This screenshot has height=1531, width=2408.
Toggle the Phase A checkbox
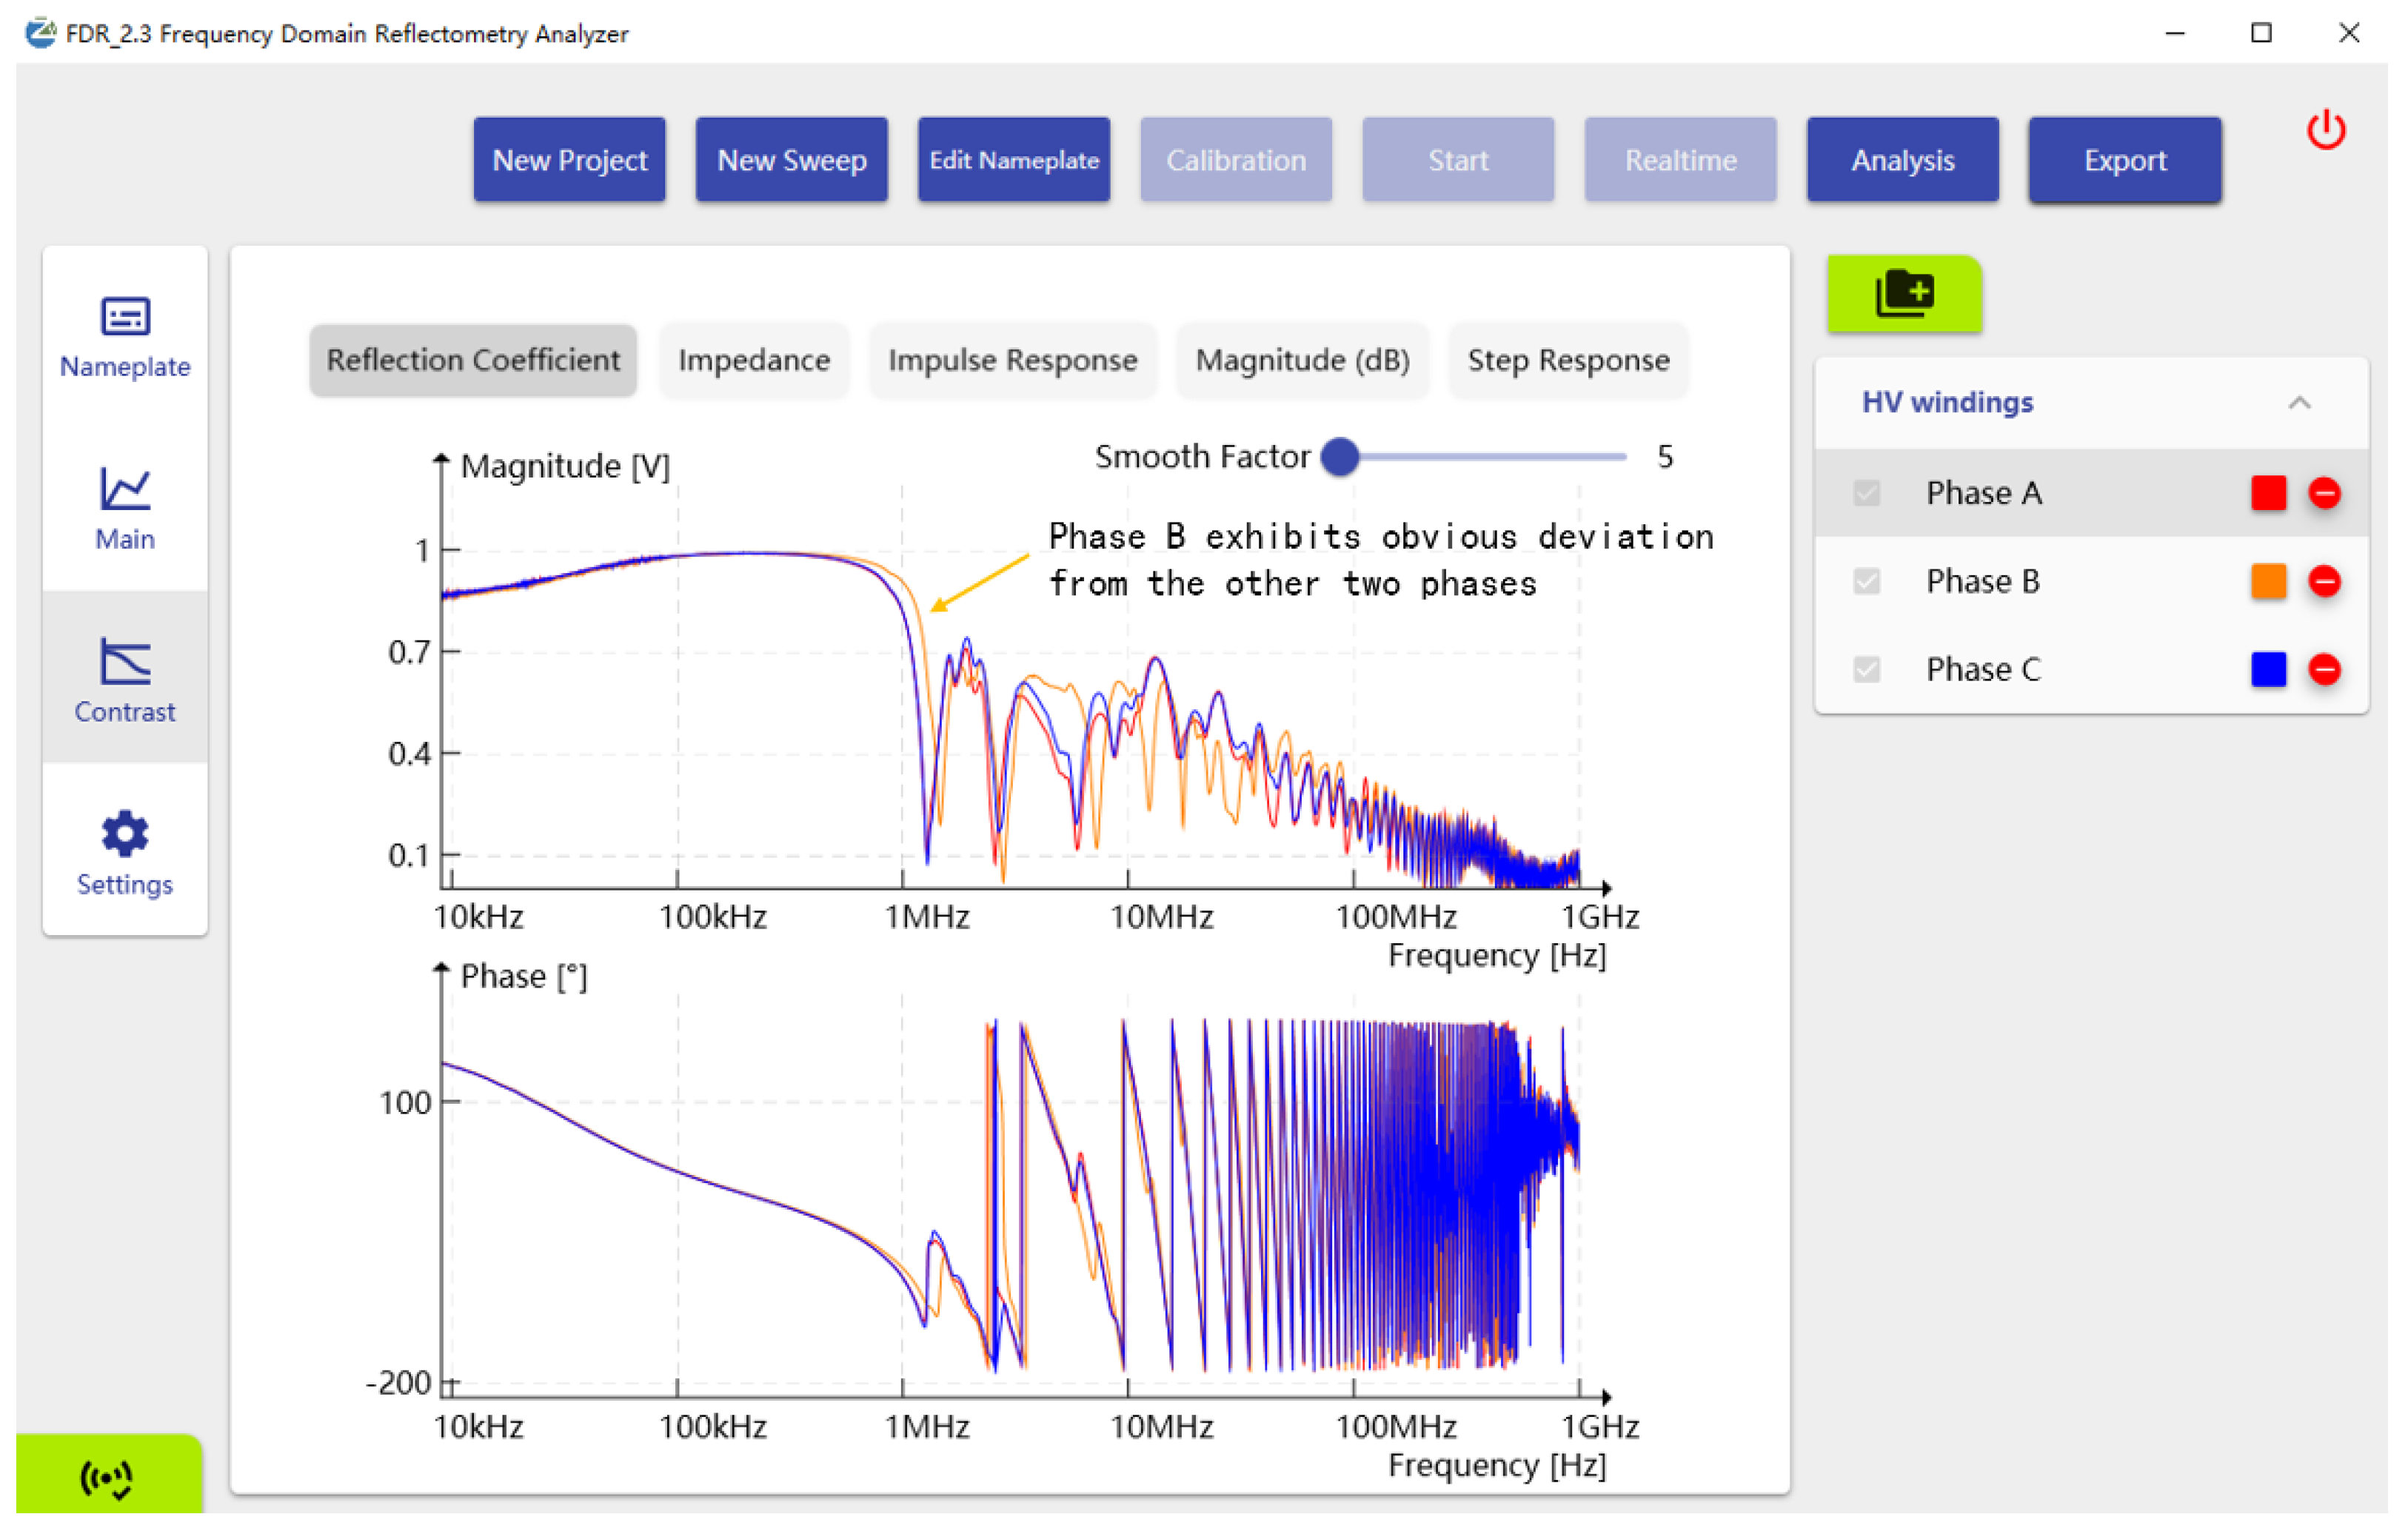pos(1866,493)
